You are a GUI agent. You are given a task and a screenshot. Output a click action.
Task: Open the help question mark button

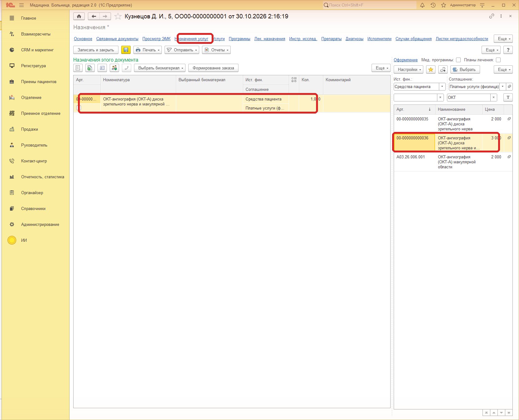coord(508,50)
